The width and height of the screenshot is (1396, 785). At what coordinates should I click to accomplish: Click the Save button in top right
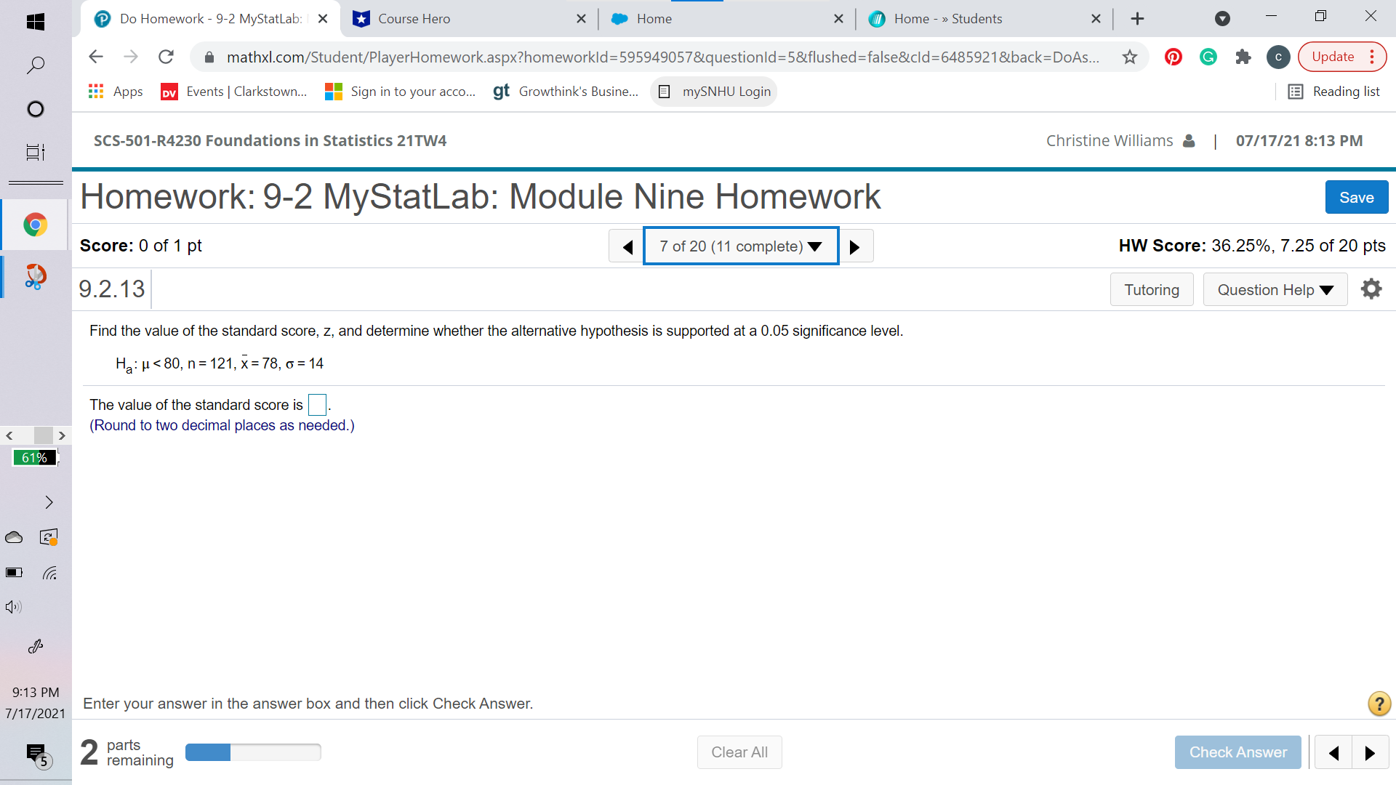[x=1356, y=198]
